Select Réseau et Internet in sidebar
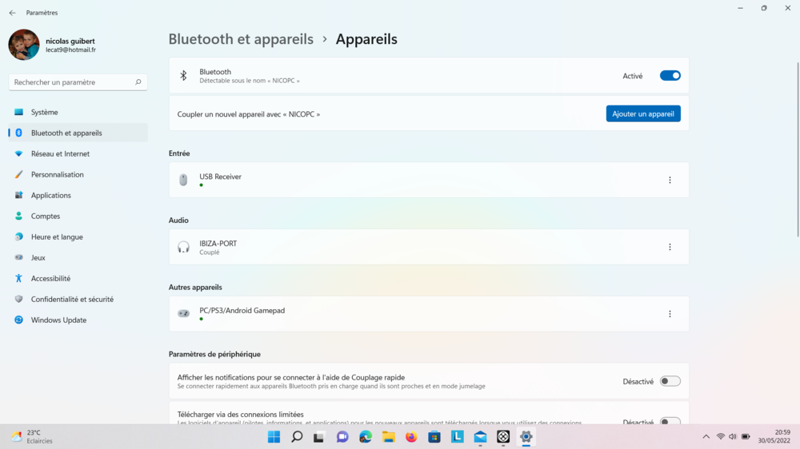This screenshot has height=449, width=800. pyautogui.click(x=60, y=154)
